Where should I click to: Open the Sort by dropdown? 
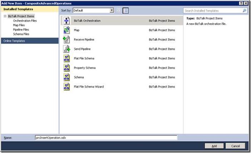93,11
